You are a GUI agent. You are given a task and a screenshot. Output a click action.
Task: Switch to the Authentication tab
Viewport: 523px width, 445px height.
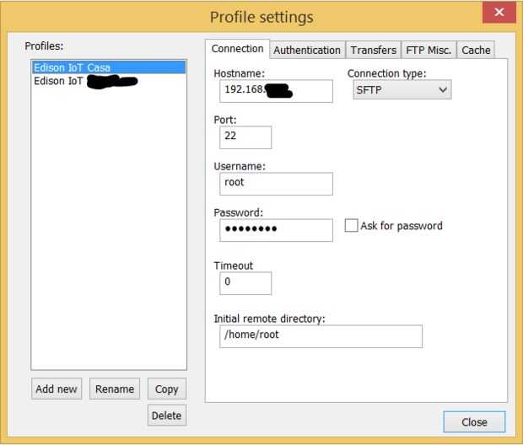pos(307,50)
